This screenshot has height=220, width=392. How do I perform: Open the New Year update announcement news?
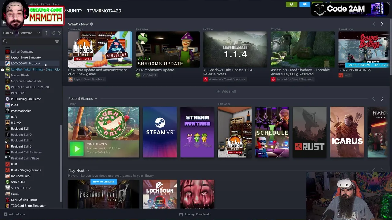pyautogui.click(x=100, y=50)
